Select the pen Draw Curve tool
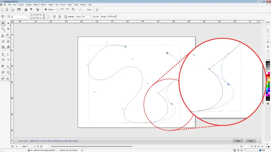This screenshot has width=271, height=152. 3,54
